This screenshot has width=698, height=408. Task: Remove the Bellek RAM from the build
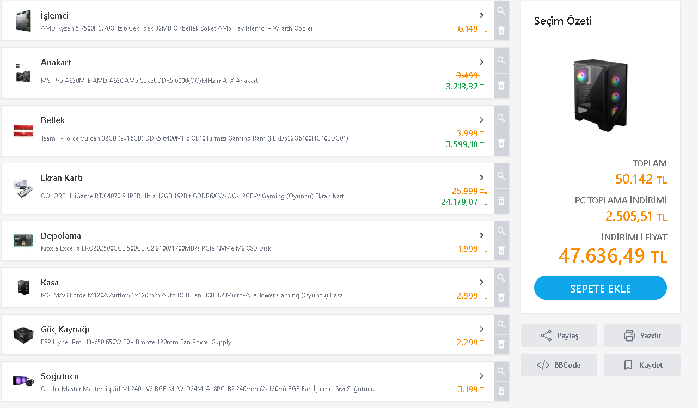tap(501, 144)
